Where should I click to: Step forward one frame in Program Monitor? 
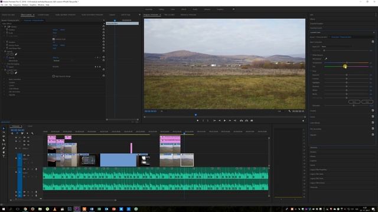click(x=230, y=120)
